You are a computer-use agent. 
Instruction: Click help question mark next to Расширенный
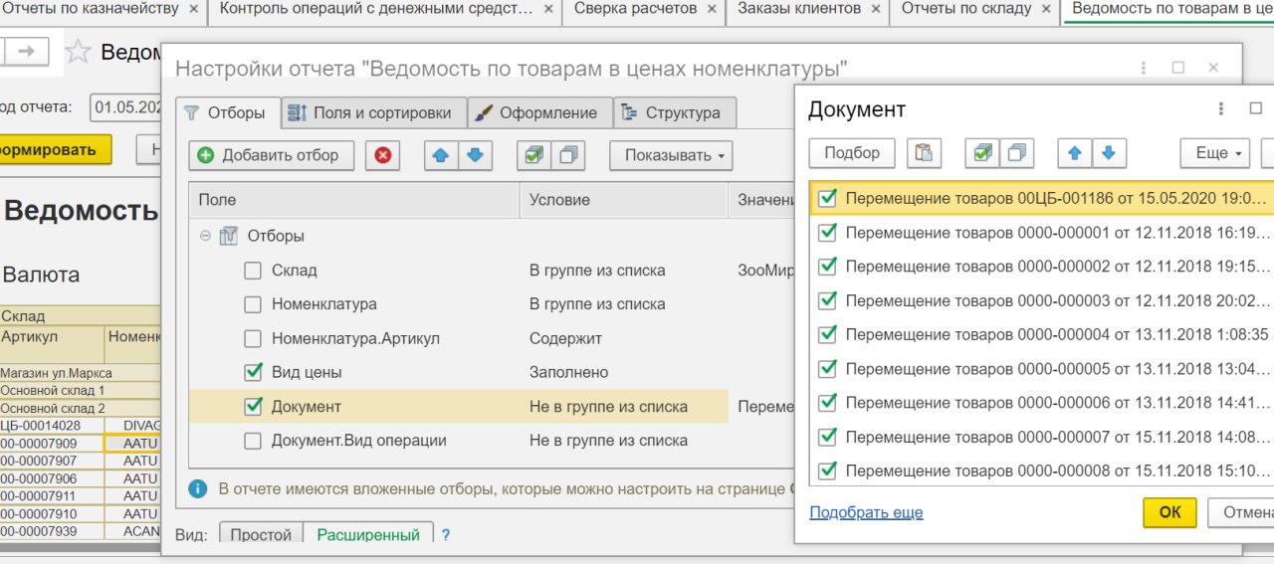coord(446,535)
